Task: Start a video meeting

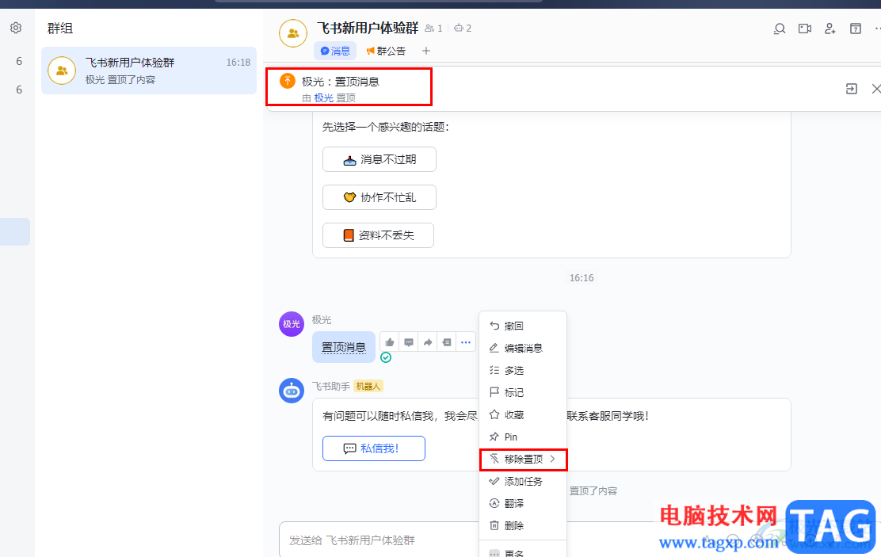Action: pyautogui.click(x=805, y=29)
